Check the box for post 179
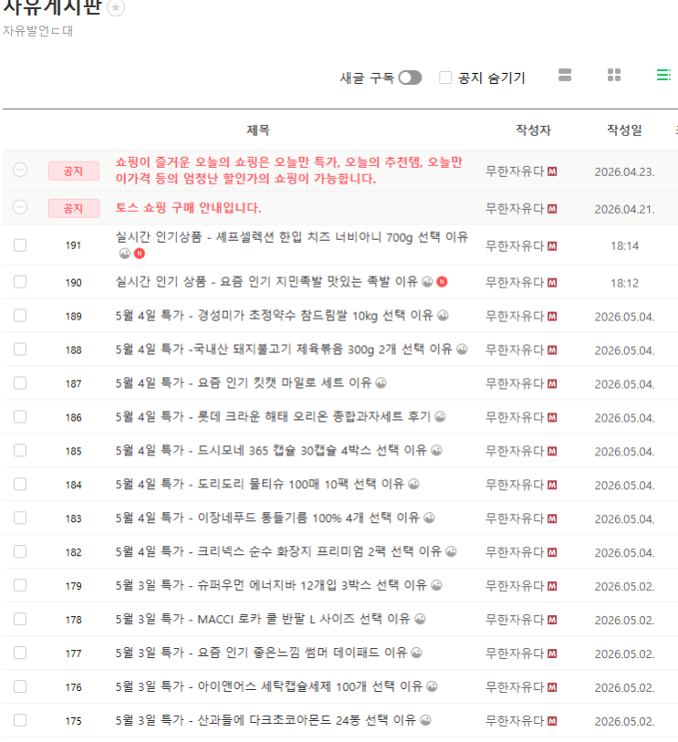This screenshot has height=742, width=678. pos(20,585)
